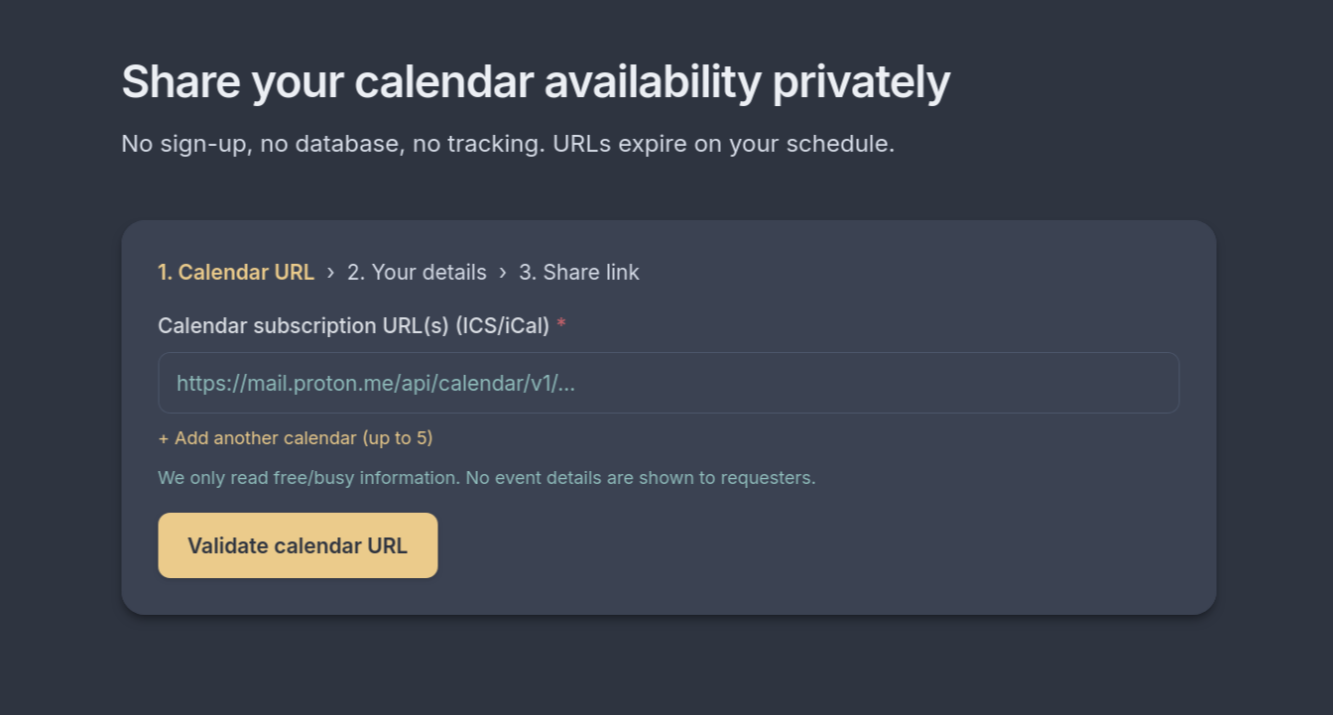Click the free/busy information disclaimer text
Image resolution: width=1333 pixels, height=715 pixels.
tap(486, 477)
